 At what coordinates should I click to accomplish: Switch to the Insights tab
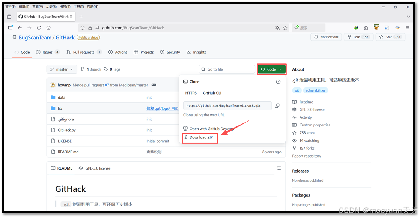tap(196, 52)
